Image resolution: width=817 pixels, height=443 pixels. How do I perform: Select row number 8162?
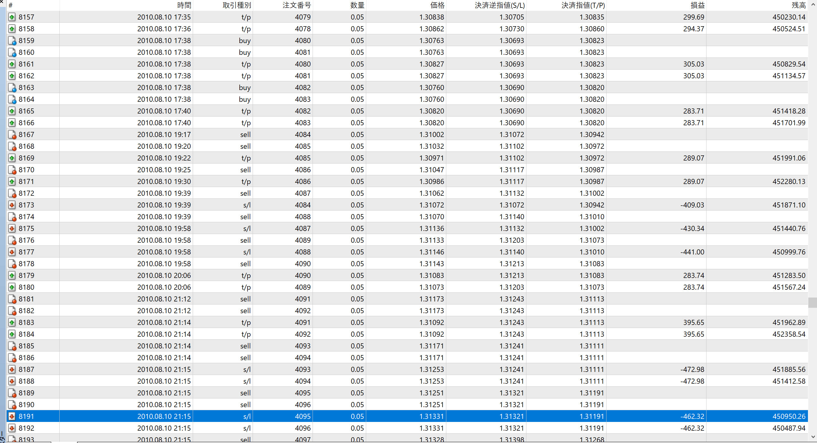[x=26, y=76]
